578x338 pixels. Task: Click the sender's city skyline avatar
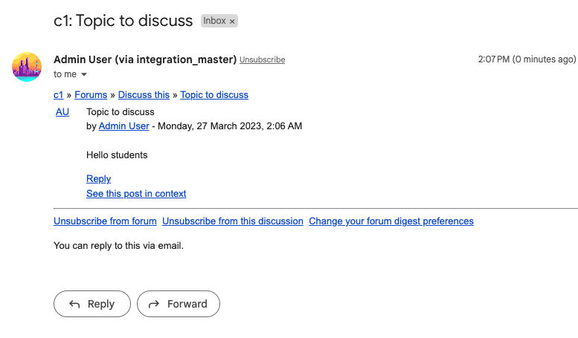(27, 67)
